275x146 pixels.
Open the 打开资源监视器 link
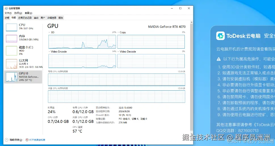(x=37, y=140)
